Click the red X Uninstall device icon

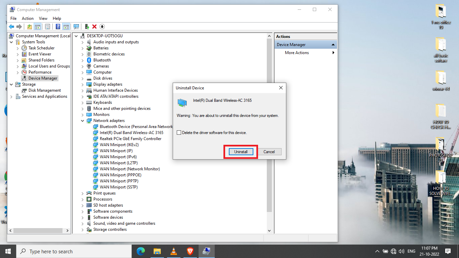click(94, 27)
